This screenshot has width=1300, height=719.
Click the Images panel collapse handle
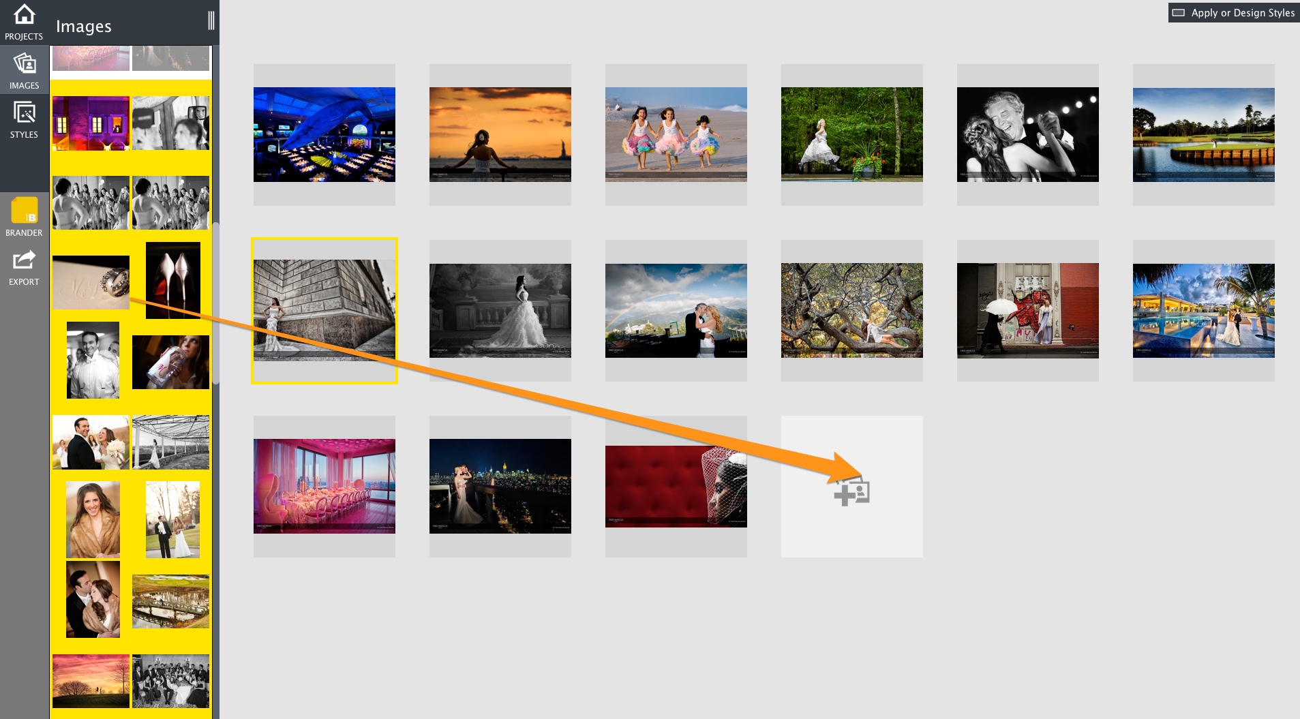211,20
